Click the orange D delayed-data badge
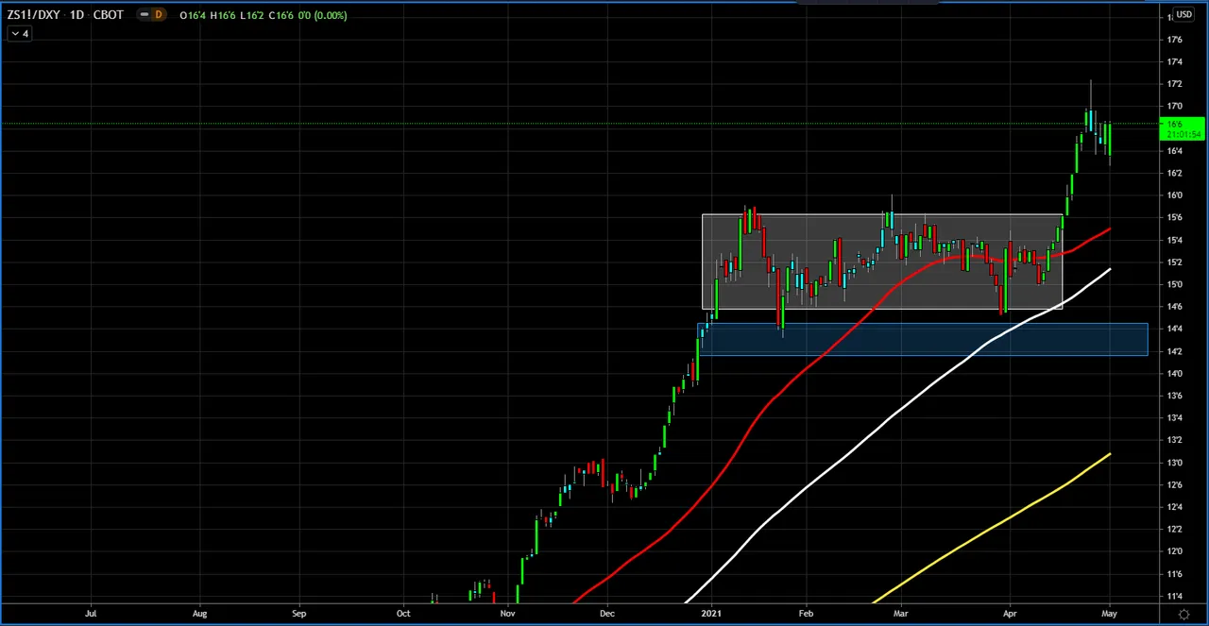This screenshot has height=626, width=1209. pyautogui.click(x=157, y=15)
